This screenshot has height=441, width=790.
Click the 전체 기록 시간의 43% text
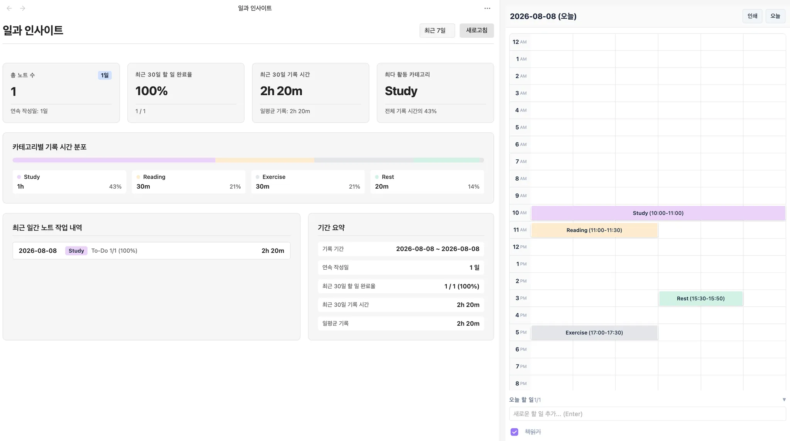point(410,111)
